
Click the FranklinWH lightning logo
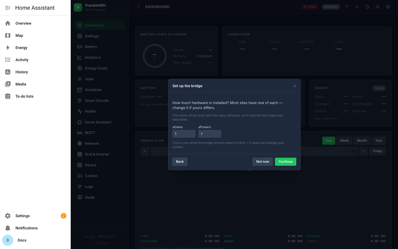[x=78, y=7]
